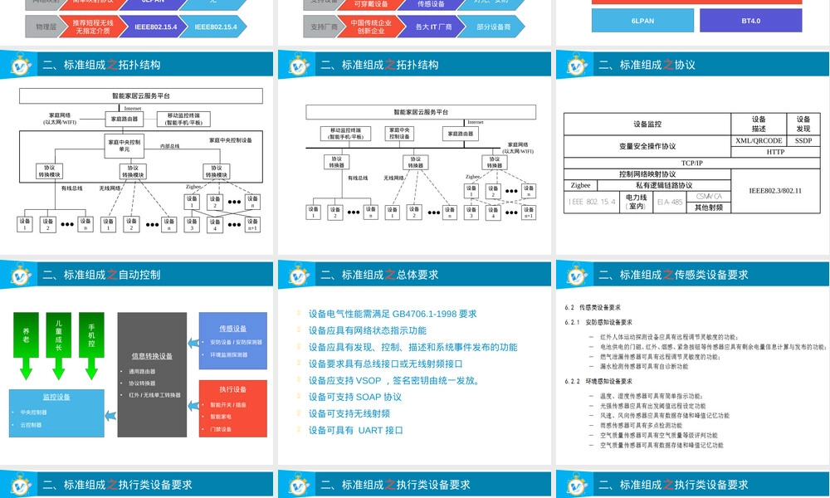Screen dimensions: 830x498
Task: Click the 门禁设备 bullet item
Action: click(x=221, y=429)
